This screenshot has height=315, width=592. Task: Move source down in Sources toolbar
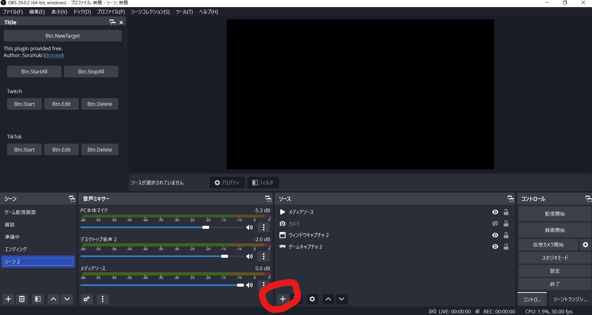342,299
